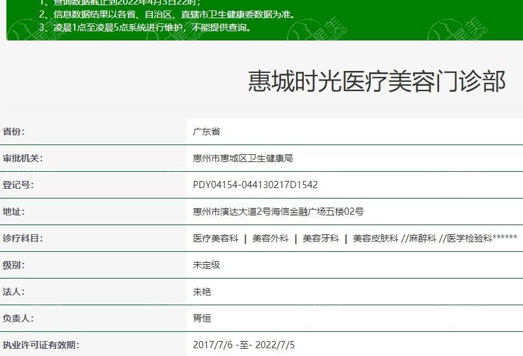Viewport: 523px width, 356px height.
Task: Click 麻醉科 in the subjects row
Action: pos(423,238)
